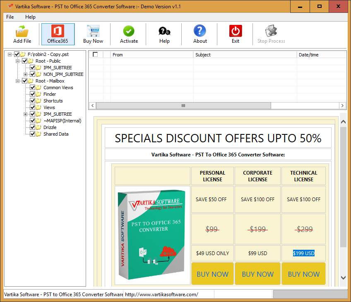Collapse the Root - Public node

pyautogui.click(x=17, y=61)
